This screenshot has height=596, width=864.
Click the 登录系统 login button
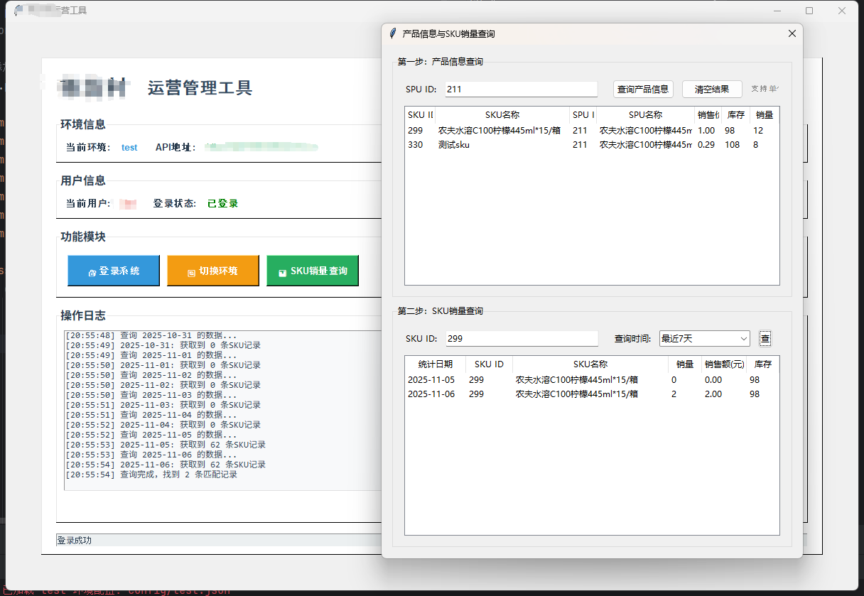coord(114,271)
